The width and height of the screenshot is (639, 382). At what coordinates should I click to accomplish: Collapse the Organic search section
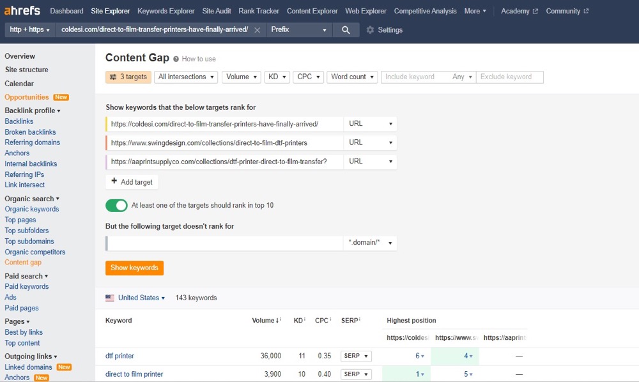pyautogui.click(x=32, y=199)
